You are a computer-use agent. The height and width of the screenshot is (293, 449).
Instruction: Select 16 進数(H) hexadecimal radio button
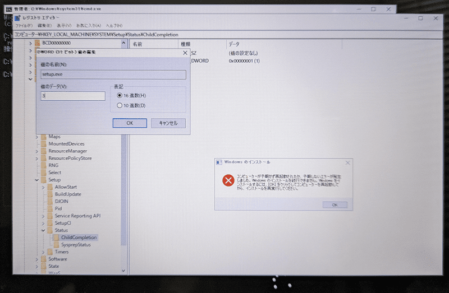[120, 95]
